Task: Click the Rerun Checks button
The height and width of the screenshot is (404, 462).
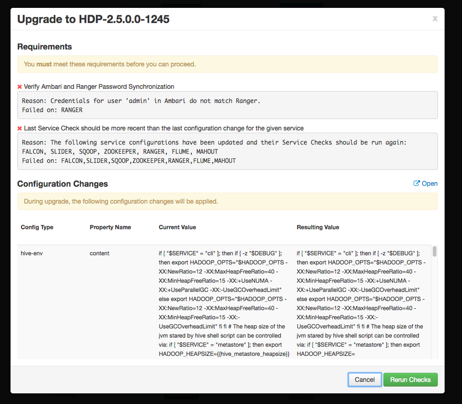Action: [x=410, y=379]
